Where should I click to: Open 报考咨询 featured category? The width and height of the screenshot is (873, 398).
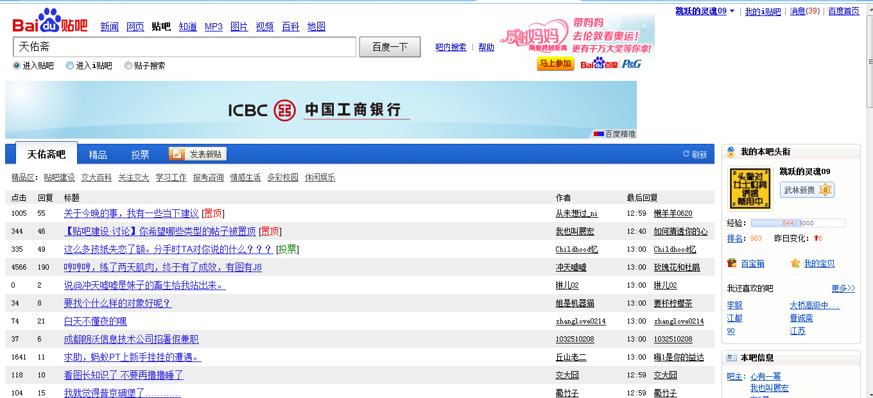pyautogui.click(x=209, y=177)
